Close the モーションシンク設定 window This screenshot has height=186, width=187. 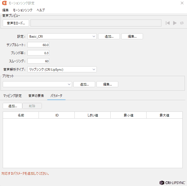[182, 3]
